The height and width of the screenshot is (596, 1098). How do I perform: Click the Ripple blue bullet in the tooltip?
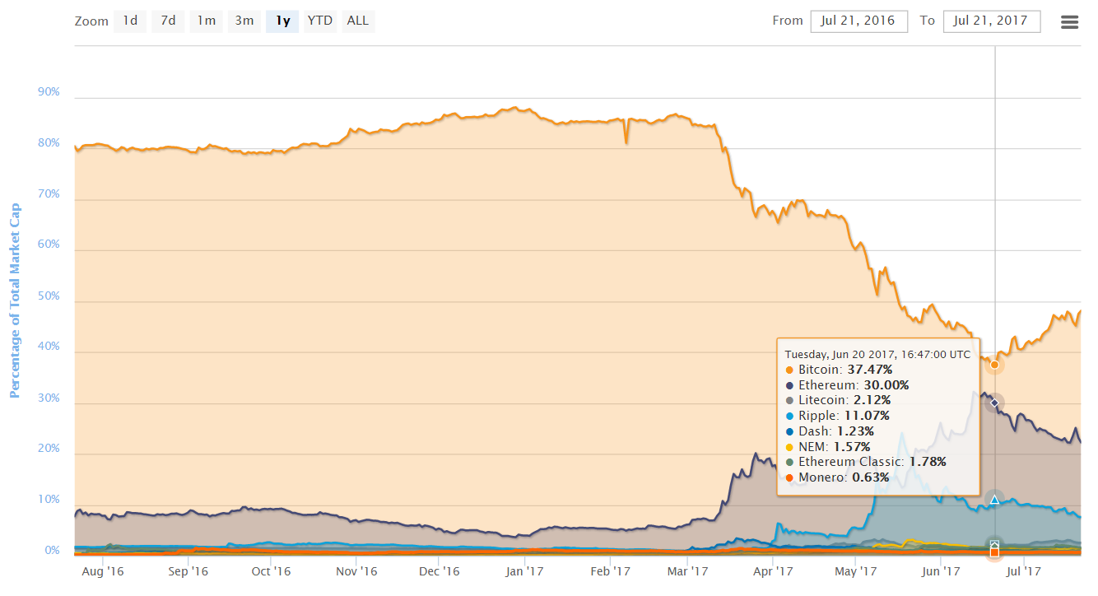(790, 417)
